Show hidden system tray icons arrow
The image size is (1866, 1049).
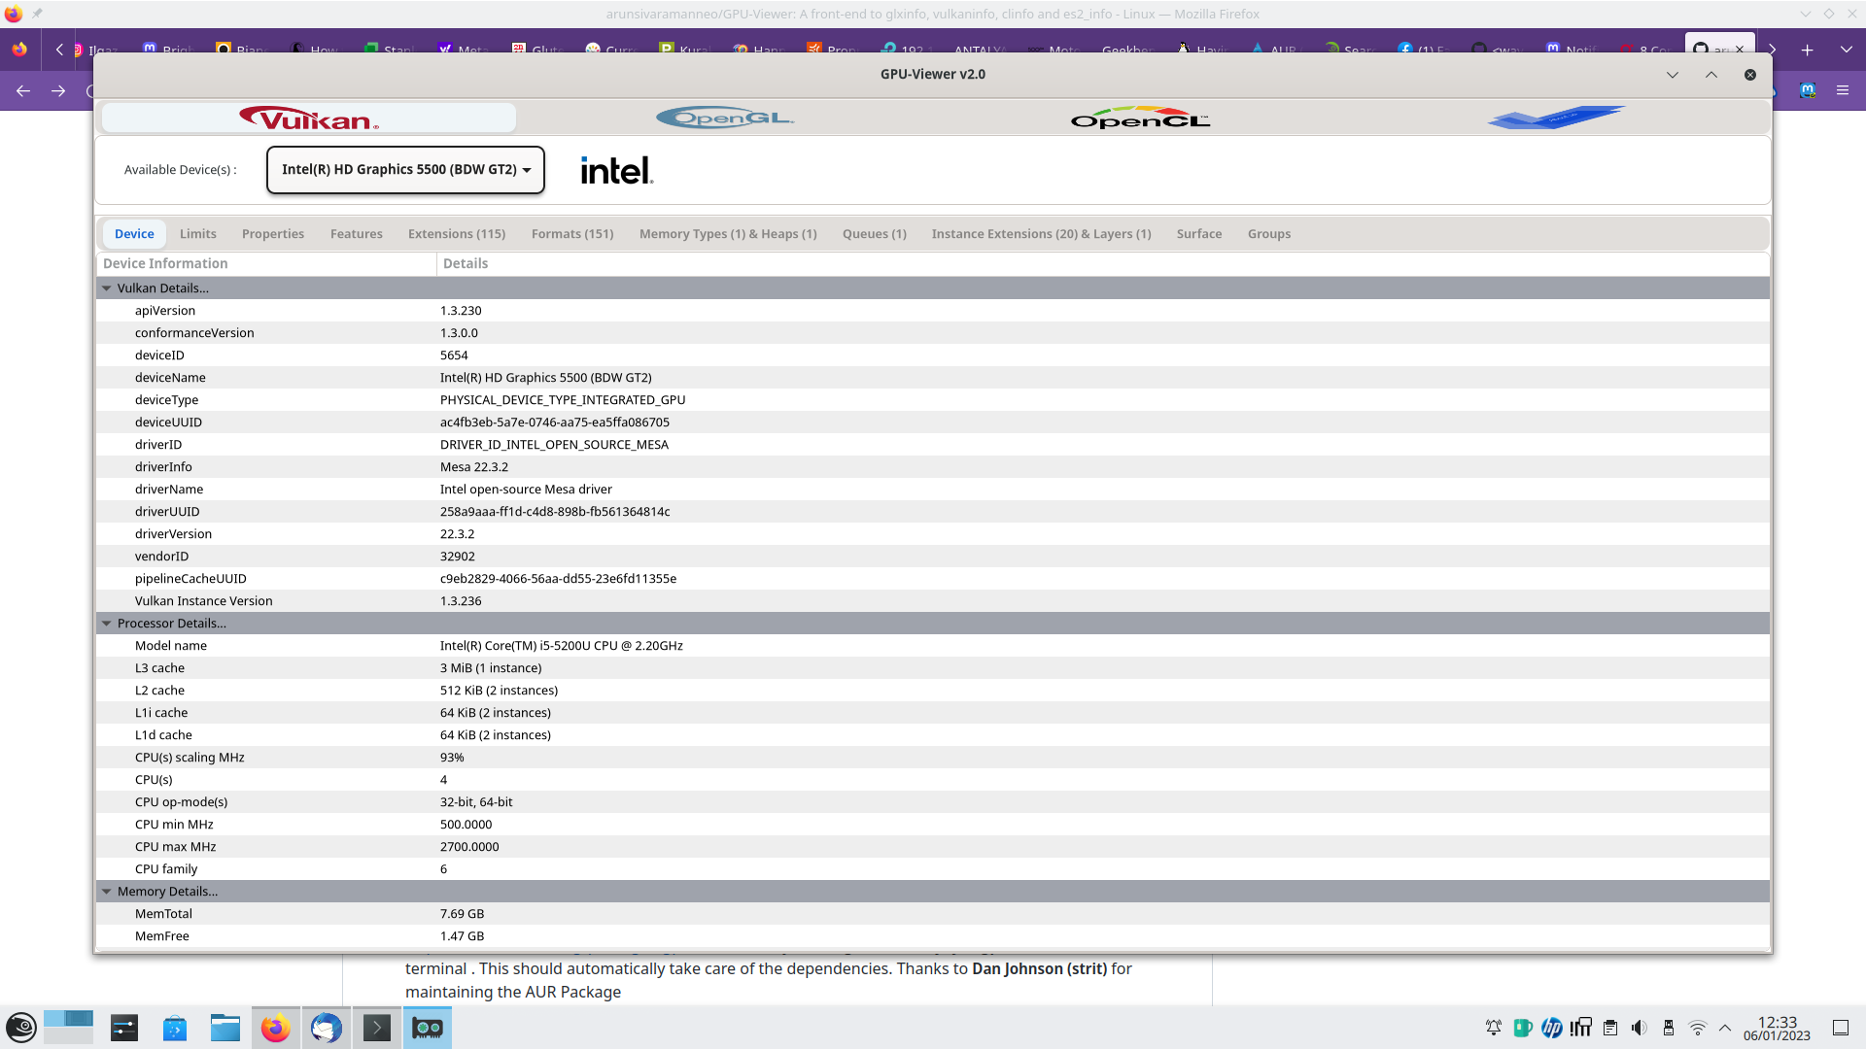(x=1725, y=1028)
